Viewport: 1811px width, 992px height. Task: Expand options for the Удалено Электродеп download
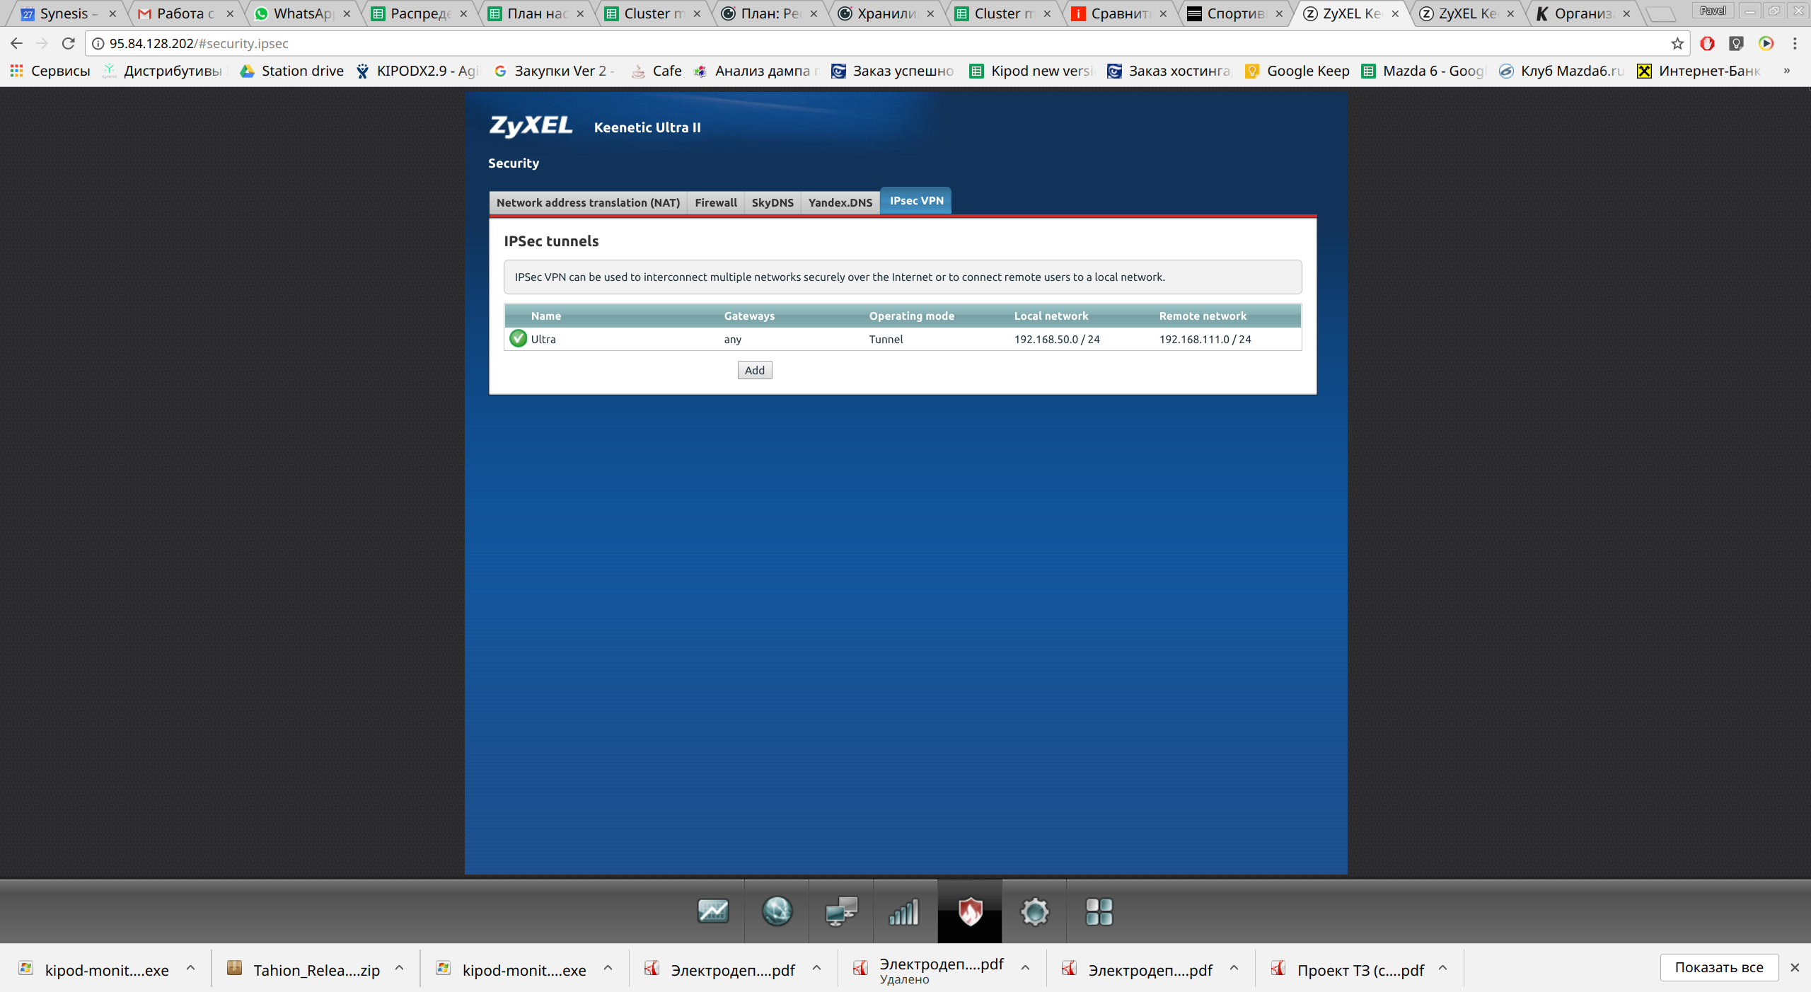coord(1025,968)
